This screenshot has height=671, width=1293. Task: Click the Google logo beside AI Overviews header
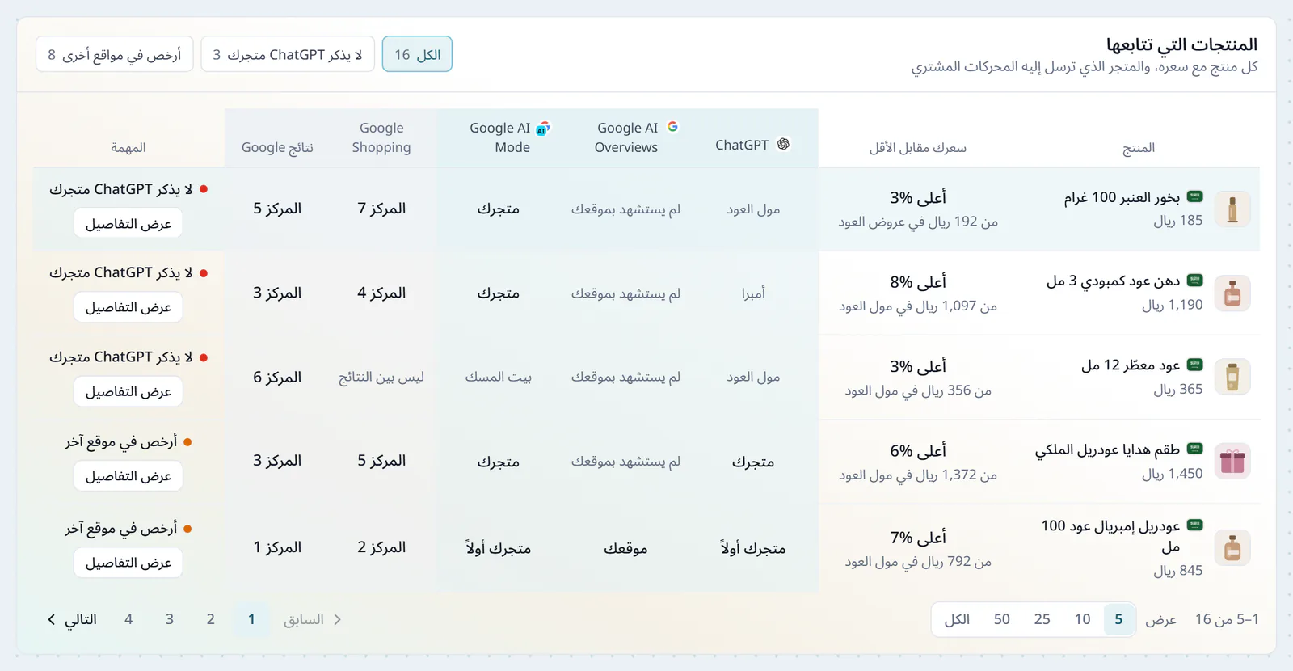(672, 127)
